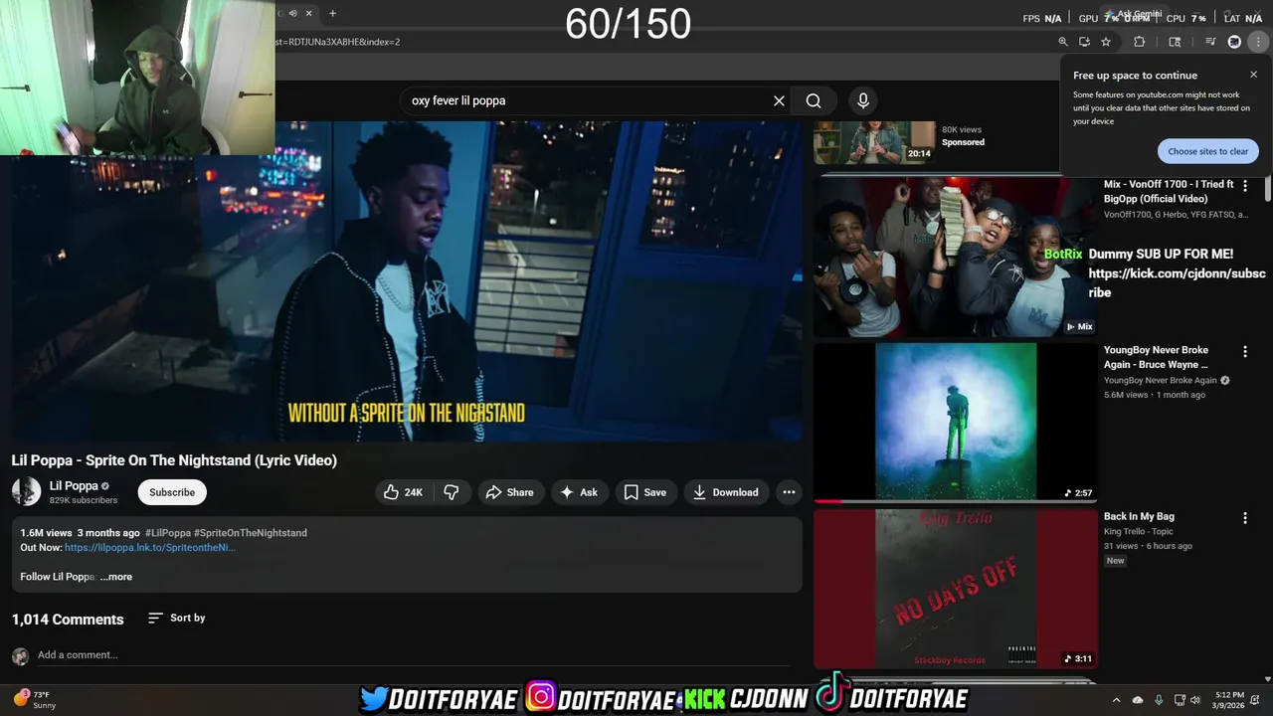Click Choose sites to clear
1273x716 pixels.
(x=1208, y=151)
